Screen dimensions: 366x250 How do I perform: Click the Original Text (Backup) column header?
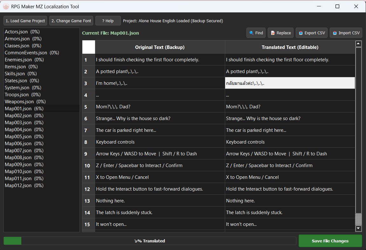point(160,47)
